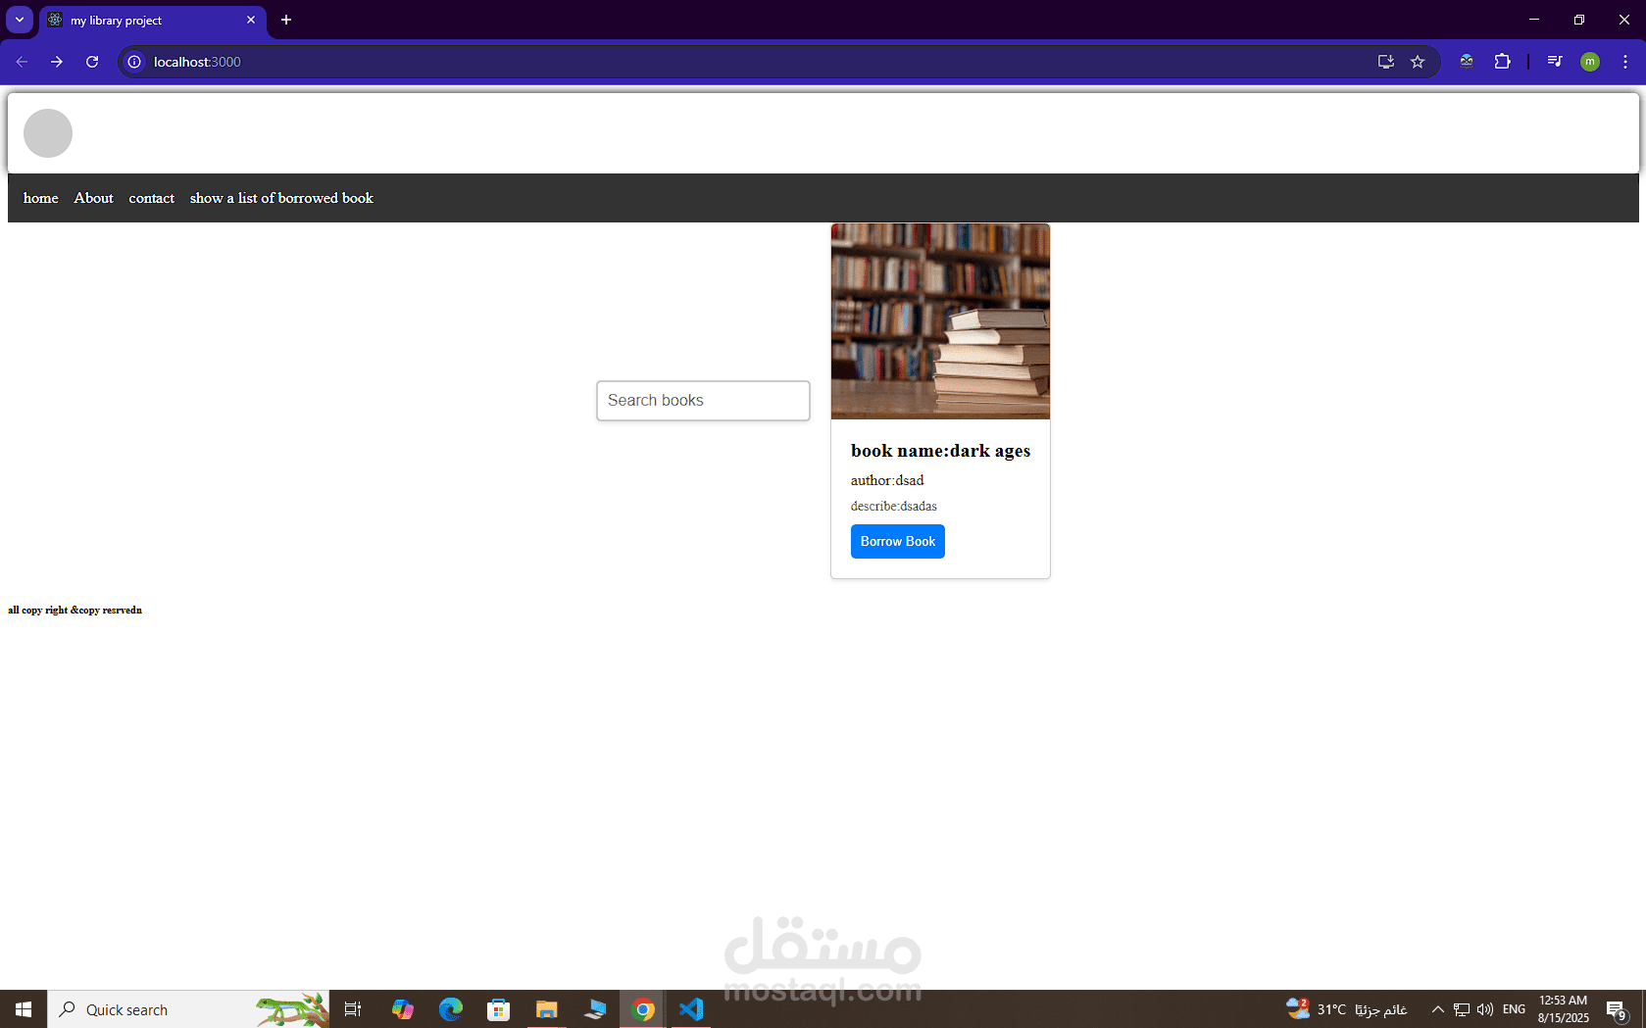Open the laptop app icon beside File Explorer
Viewport: 1646px width, 1028px height.
coord(595,1009)
